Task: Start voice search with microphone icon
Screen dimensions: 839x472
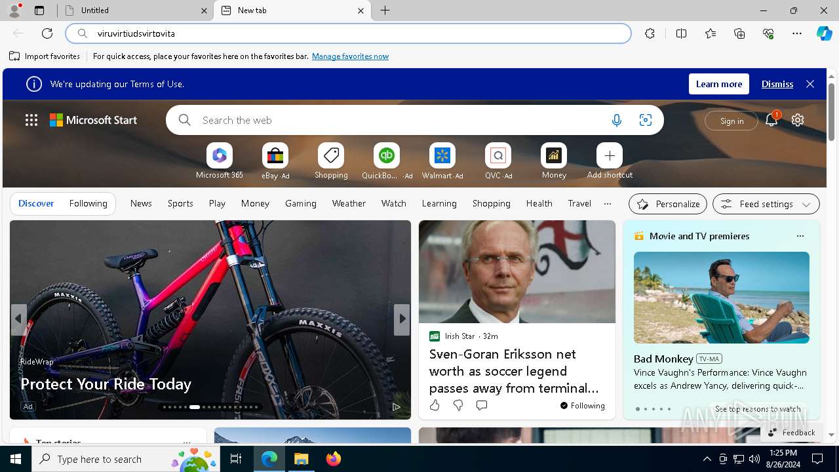Action: click(x=616, y=120)
